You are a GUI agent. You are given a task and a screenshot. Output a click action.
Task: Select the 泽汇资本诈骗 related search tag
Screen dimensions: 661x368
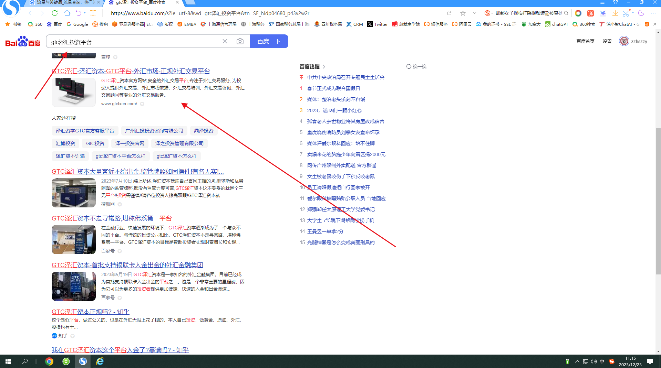tap(70, 156)
